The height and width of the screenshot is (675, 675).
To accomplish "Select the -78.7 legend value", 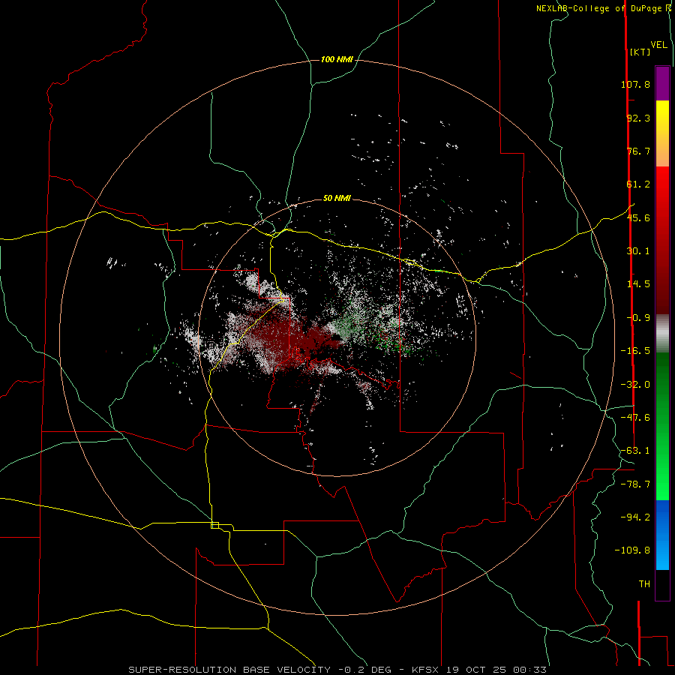I will (635, 484).
